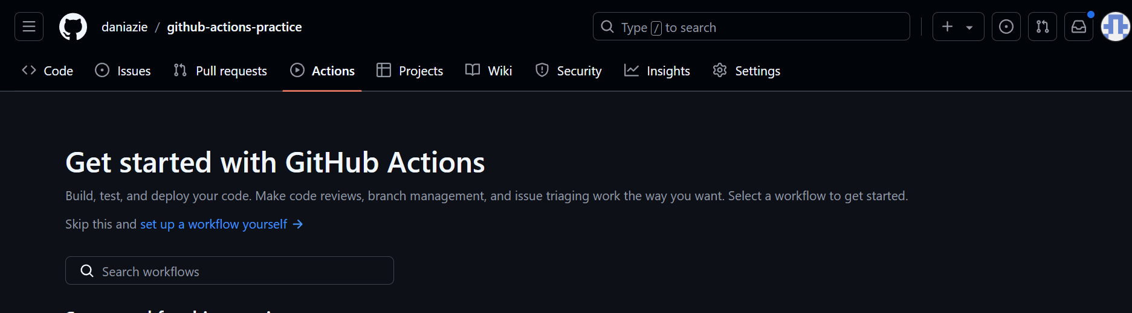Go to the Pull requests tab
The width and height of the screenshot is (1132, 313).
pos(220,71)
